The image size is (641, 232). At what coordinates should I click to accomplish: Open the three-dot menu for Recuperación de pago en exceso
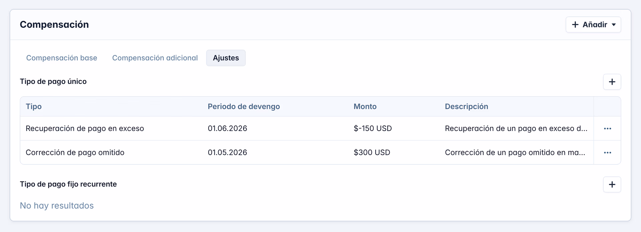607,129
